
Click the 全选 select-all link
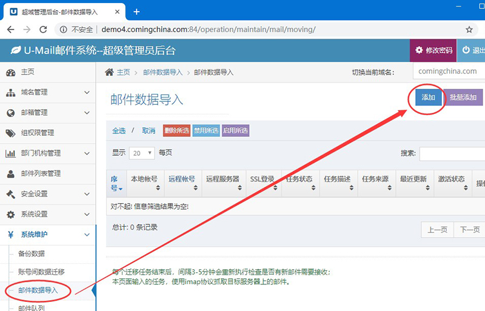click(119, 131)
